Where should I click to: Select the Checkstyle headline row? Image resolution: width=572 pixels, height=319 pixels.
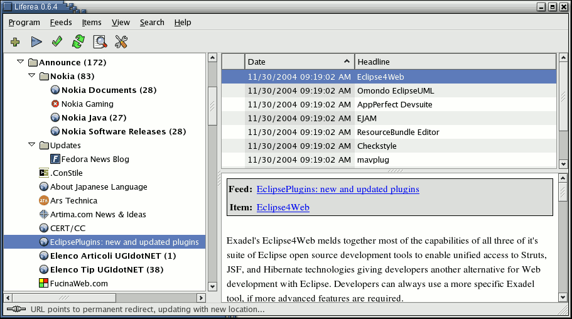[389, 146]
